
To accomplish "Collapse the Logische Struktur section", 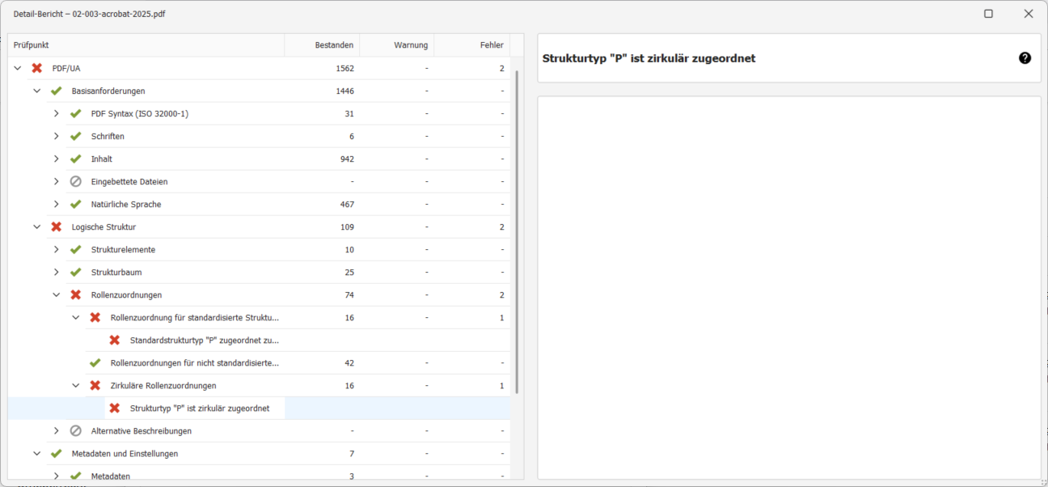I will coord(37,227).
